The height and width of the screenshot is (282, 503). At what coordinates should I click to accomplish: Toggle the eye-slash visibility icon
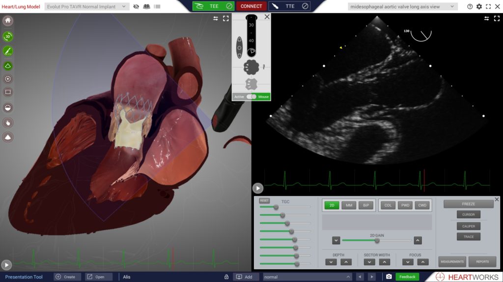pos(136,6)
